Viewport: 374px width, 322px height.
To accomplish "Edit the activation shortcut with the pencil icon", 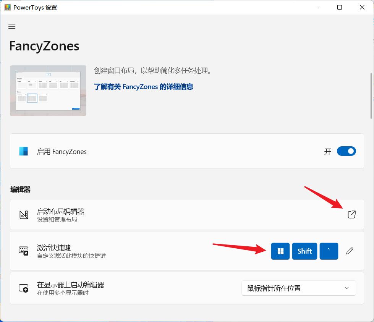I will pos(350,251).
